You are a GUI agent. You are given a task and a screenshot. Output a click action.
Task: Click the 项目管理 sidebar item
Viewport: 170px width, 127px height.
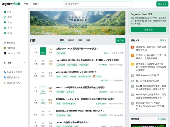(11, 48)
